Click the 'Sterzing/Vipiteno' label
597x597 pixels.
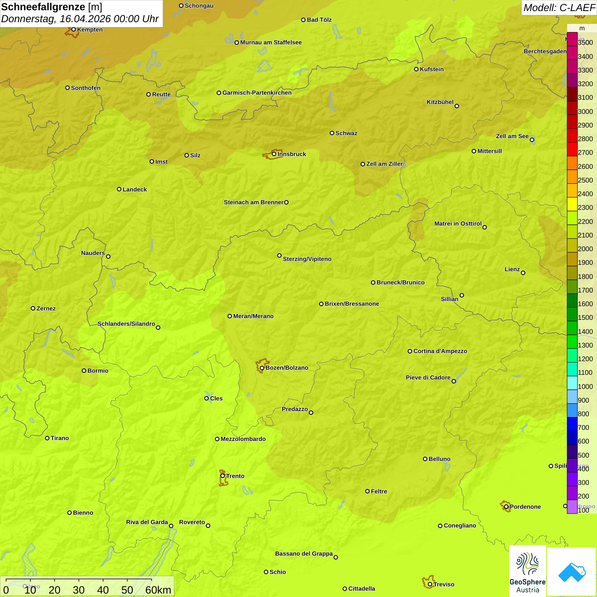tap(307, 259)
